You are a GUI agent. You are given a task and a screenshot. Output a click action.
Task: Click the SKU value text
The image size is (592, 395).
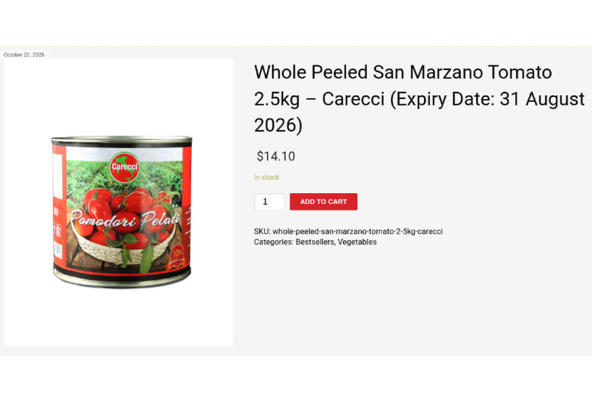click(x=357, y=232)
